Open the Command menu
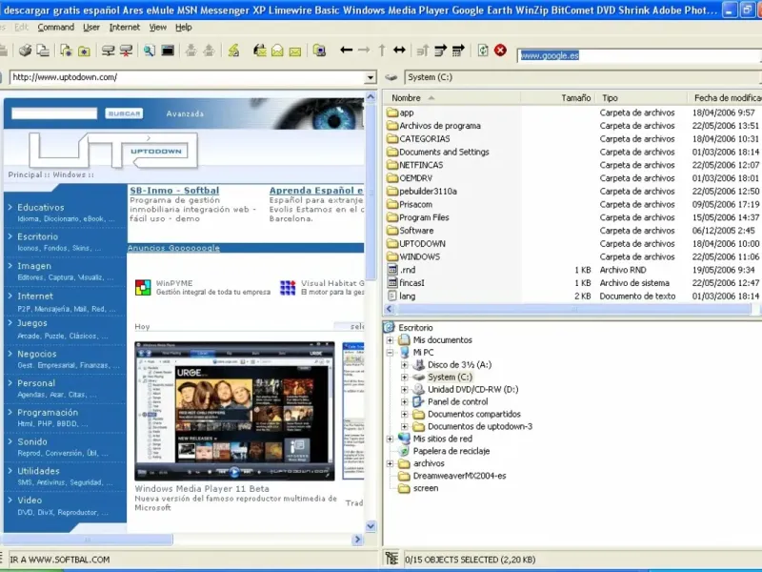This screenshot has height=572, width=762. [56, 28]
